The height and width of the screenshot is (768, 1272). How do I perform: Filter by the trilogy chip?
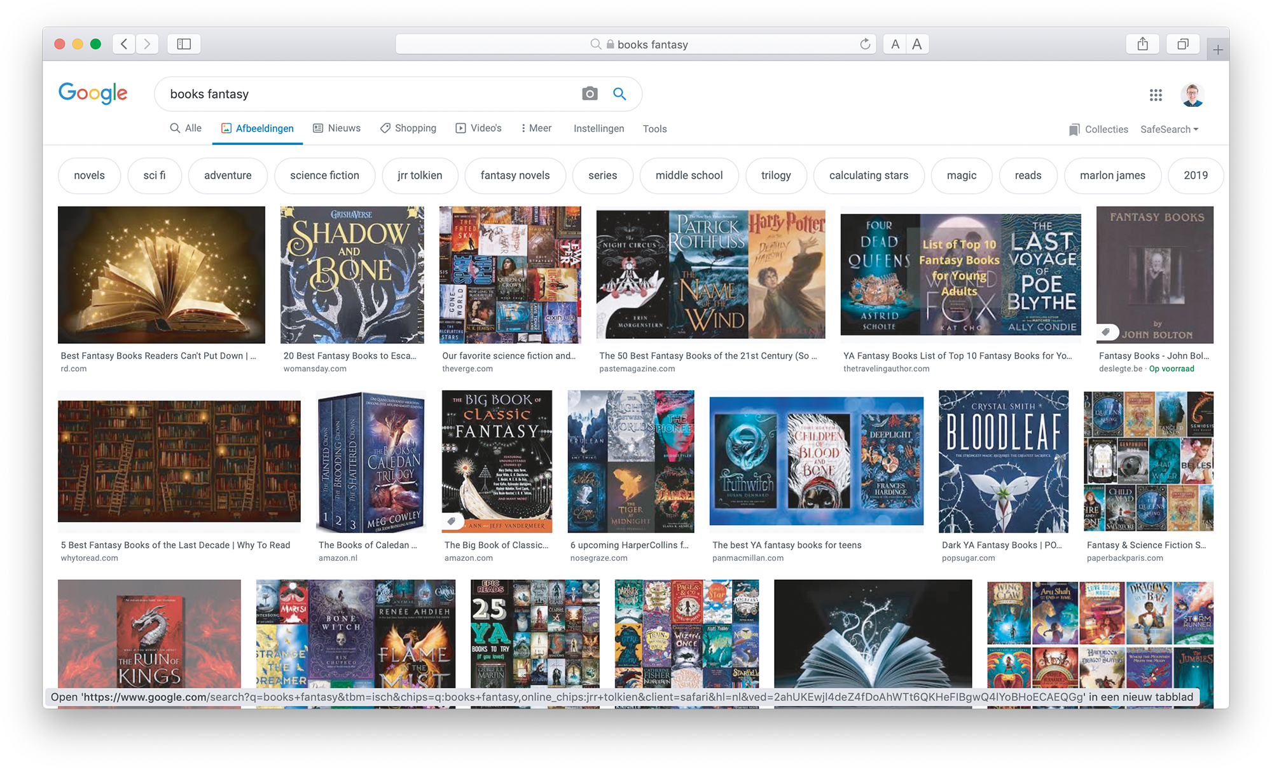[776, 175]
